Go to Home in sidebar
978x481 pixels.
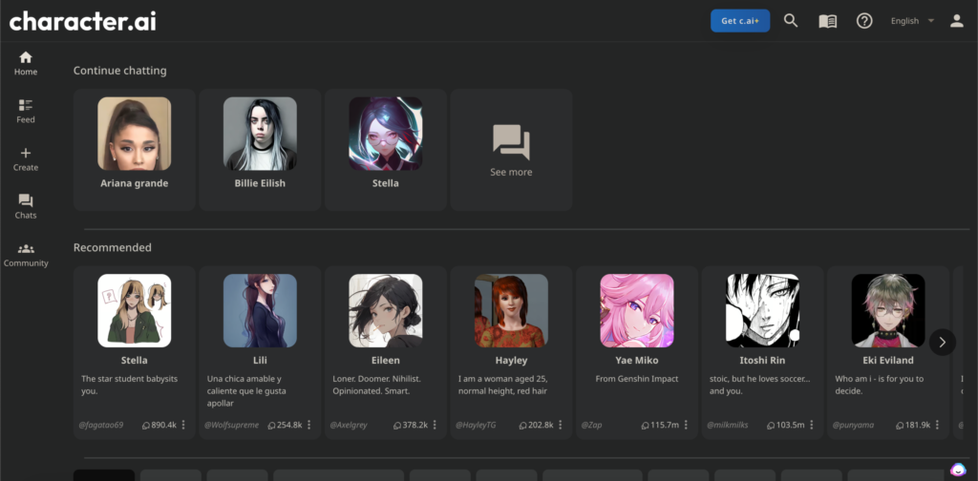click(x=26, y=63)
